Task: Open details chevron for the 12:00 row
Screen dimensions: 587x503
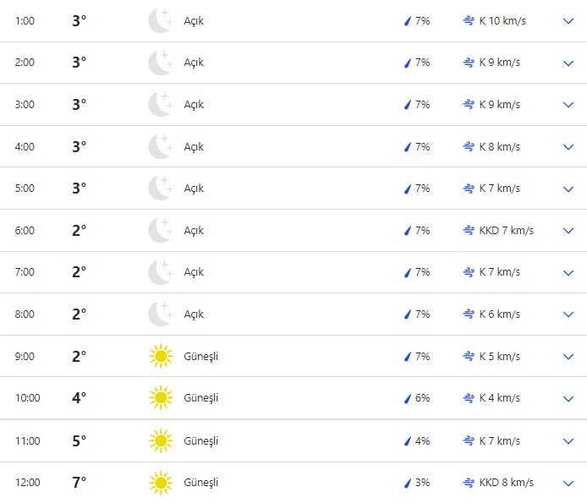Action: point(568,483)
